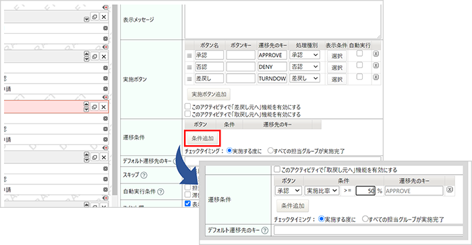Click the 表示メッセージ text area

(283, 22)
